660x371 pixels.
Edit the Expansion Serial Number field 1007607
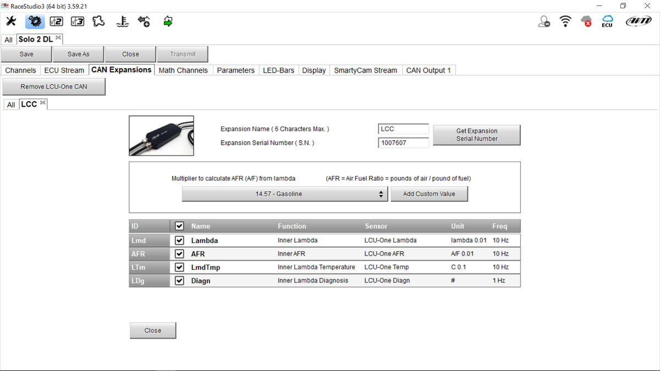click(x=403, y=143)
